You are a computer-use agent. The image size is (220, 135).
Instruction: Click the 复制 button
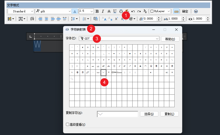coord(169,114)
